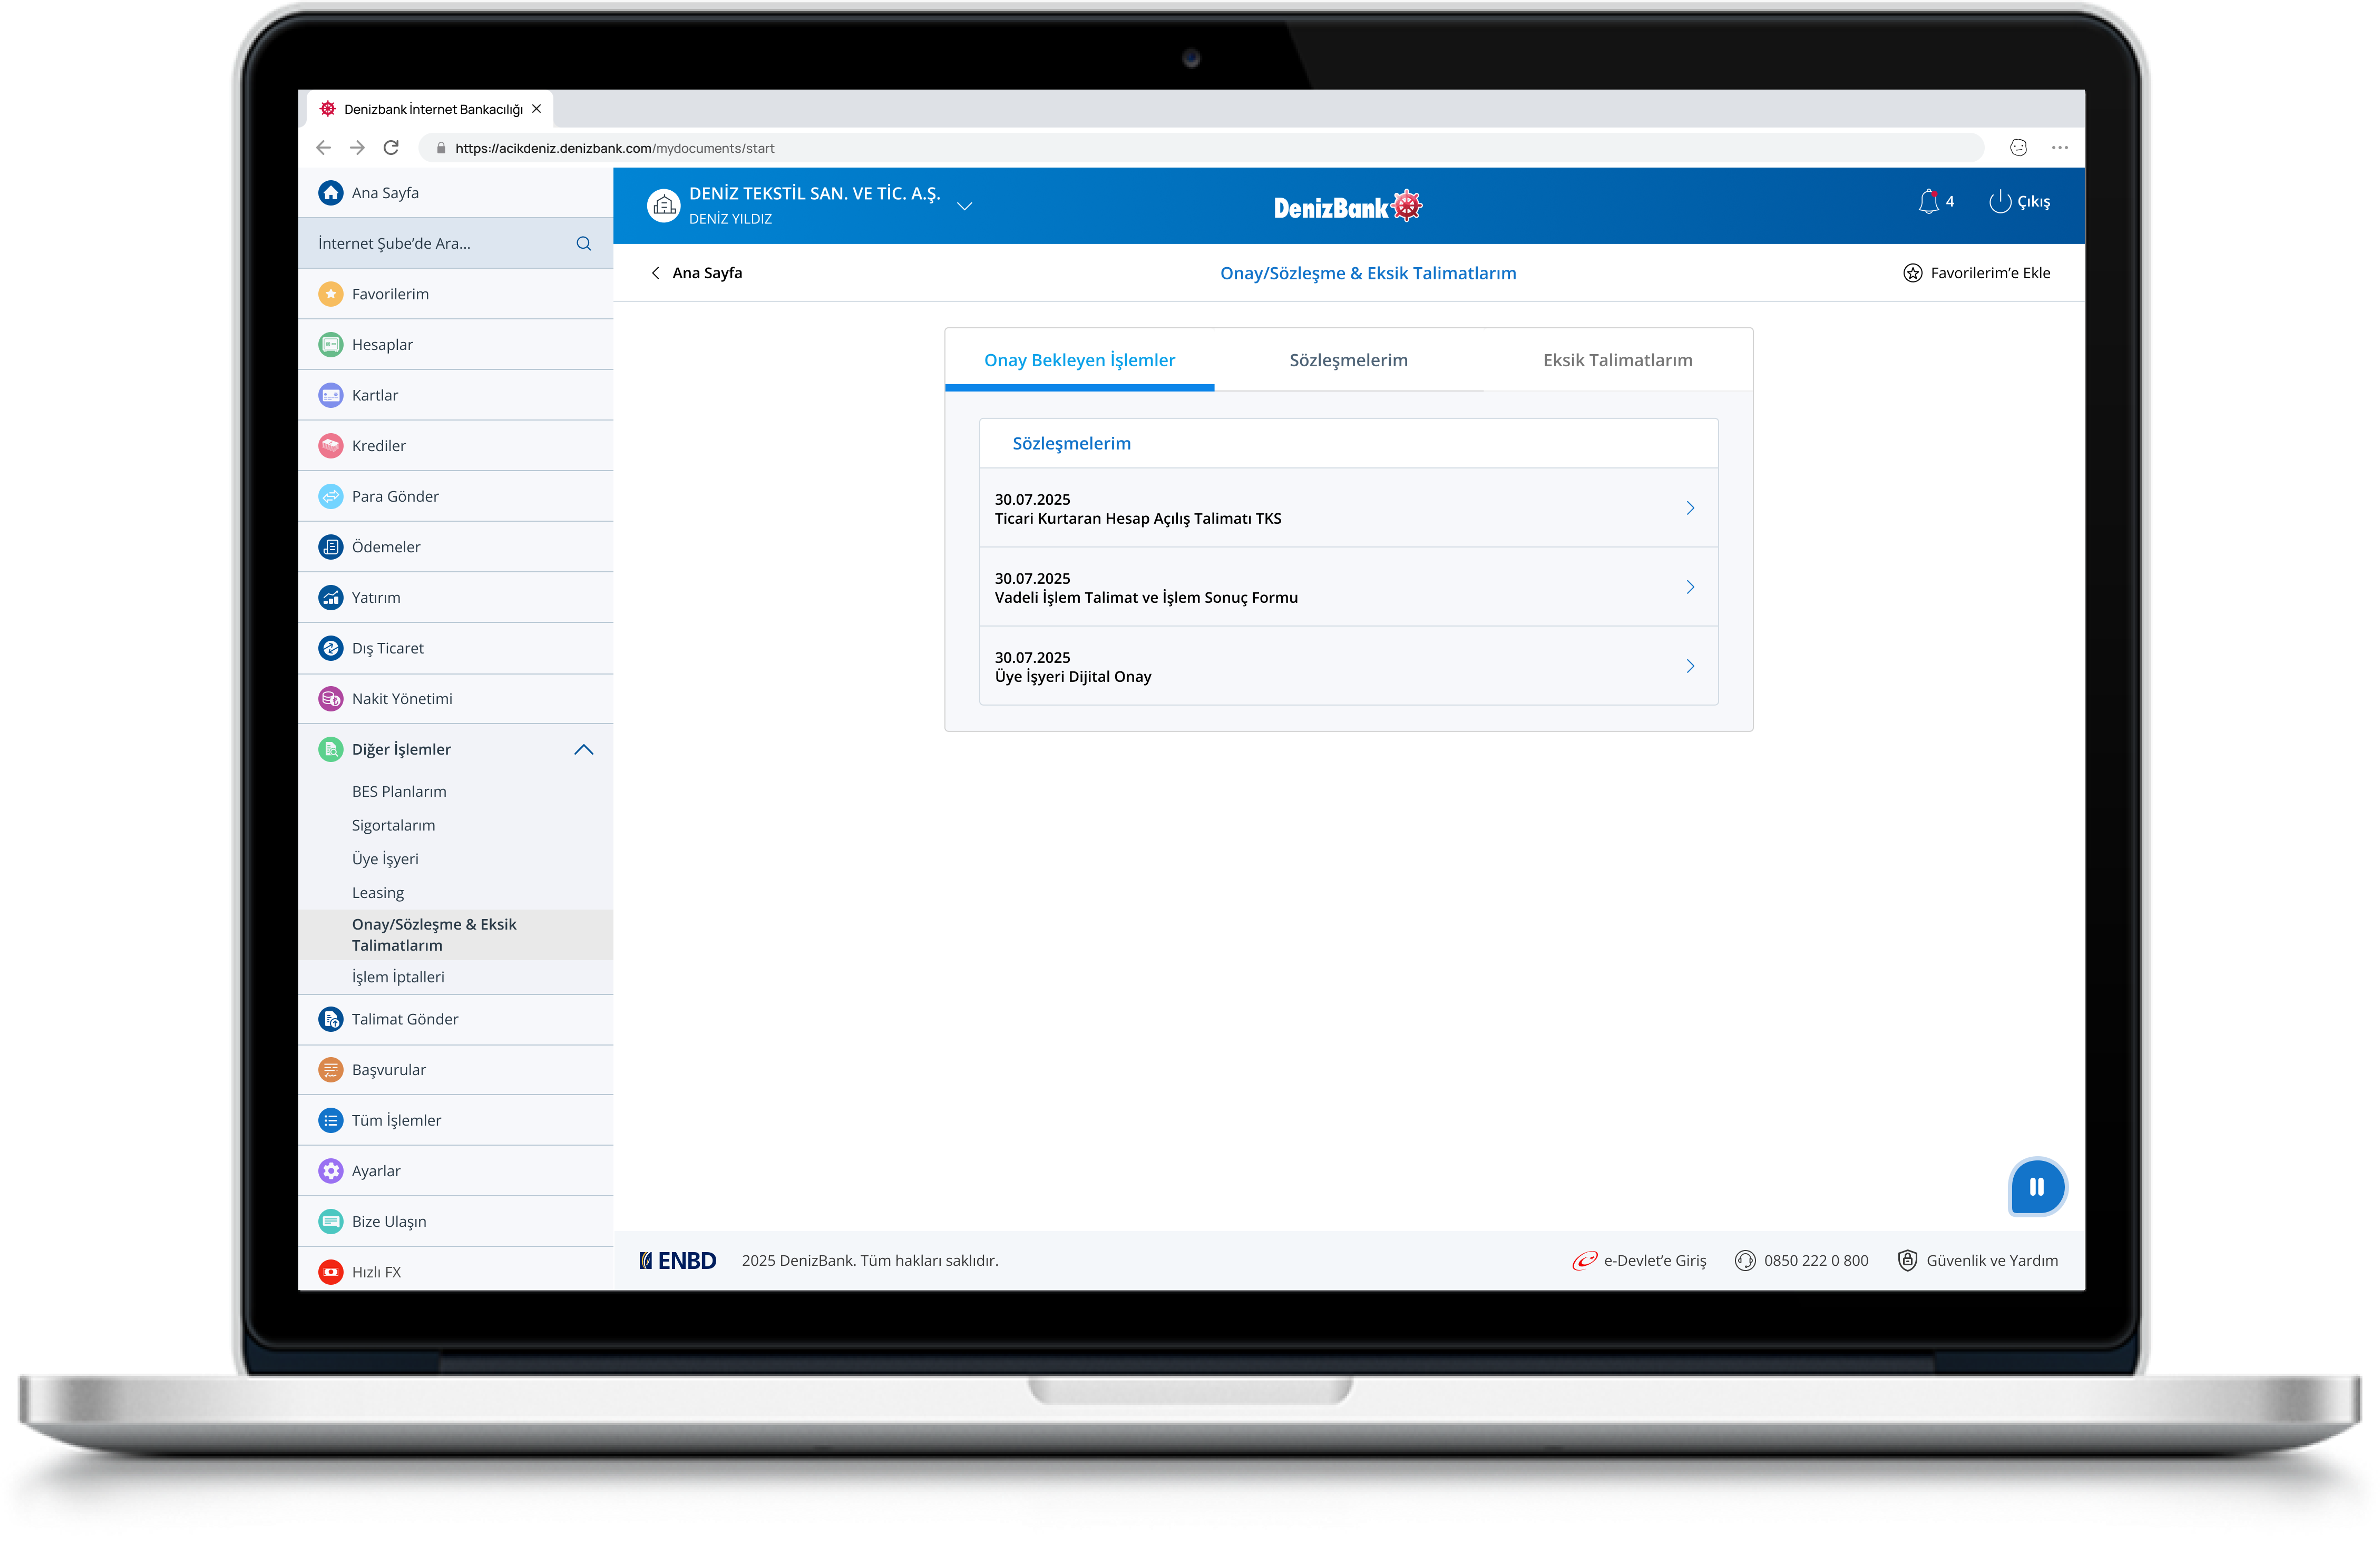Collapse the Diğer İşlemler section

point(584,749)
